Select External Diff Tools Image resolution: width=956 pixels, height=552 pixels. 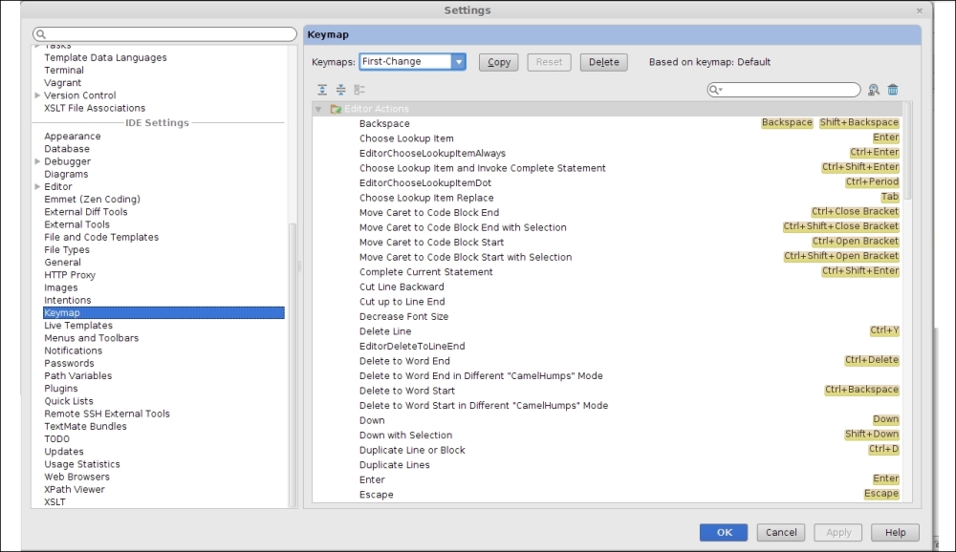(85, 212)
